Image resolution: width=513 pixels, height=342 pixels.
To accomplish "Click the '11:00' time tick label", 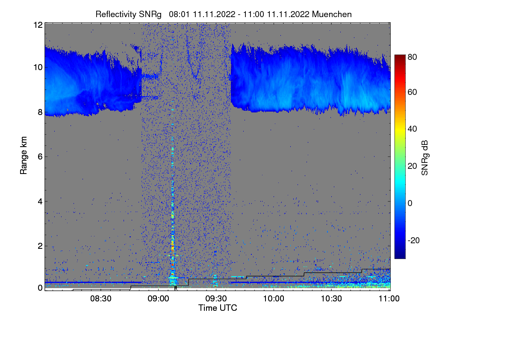I will click(x=389, y=299).
